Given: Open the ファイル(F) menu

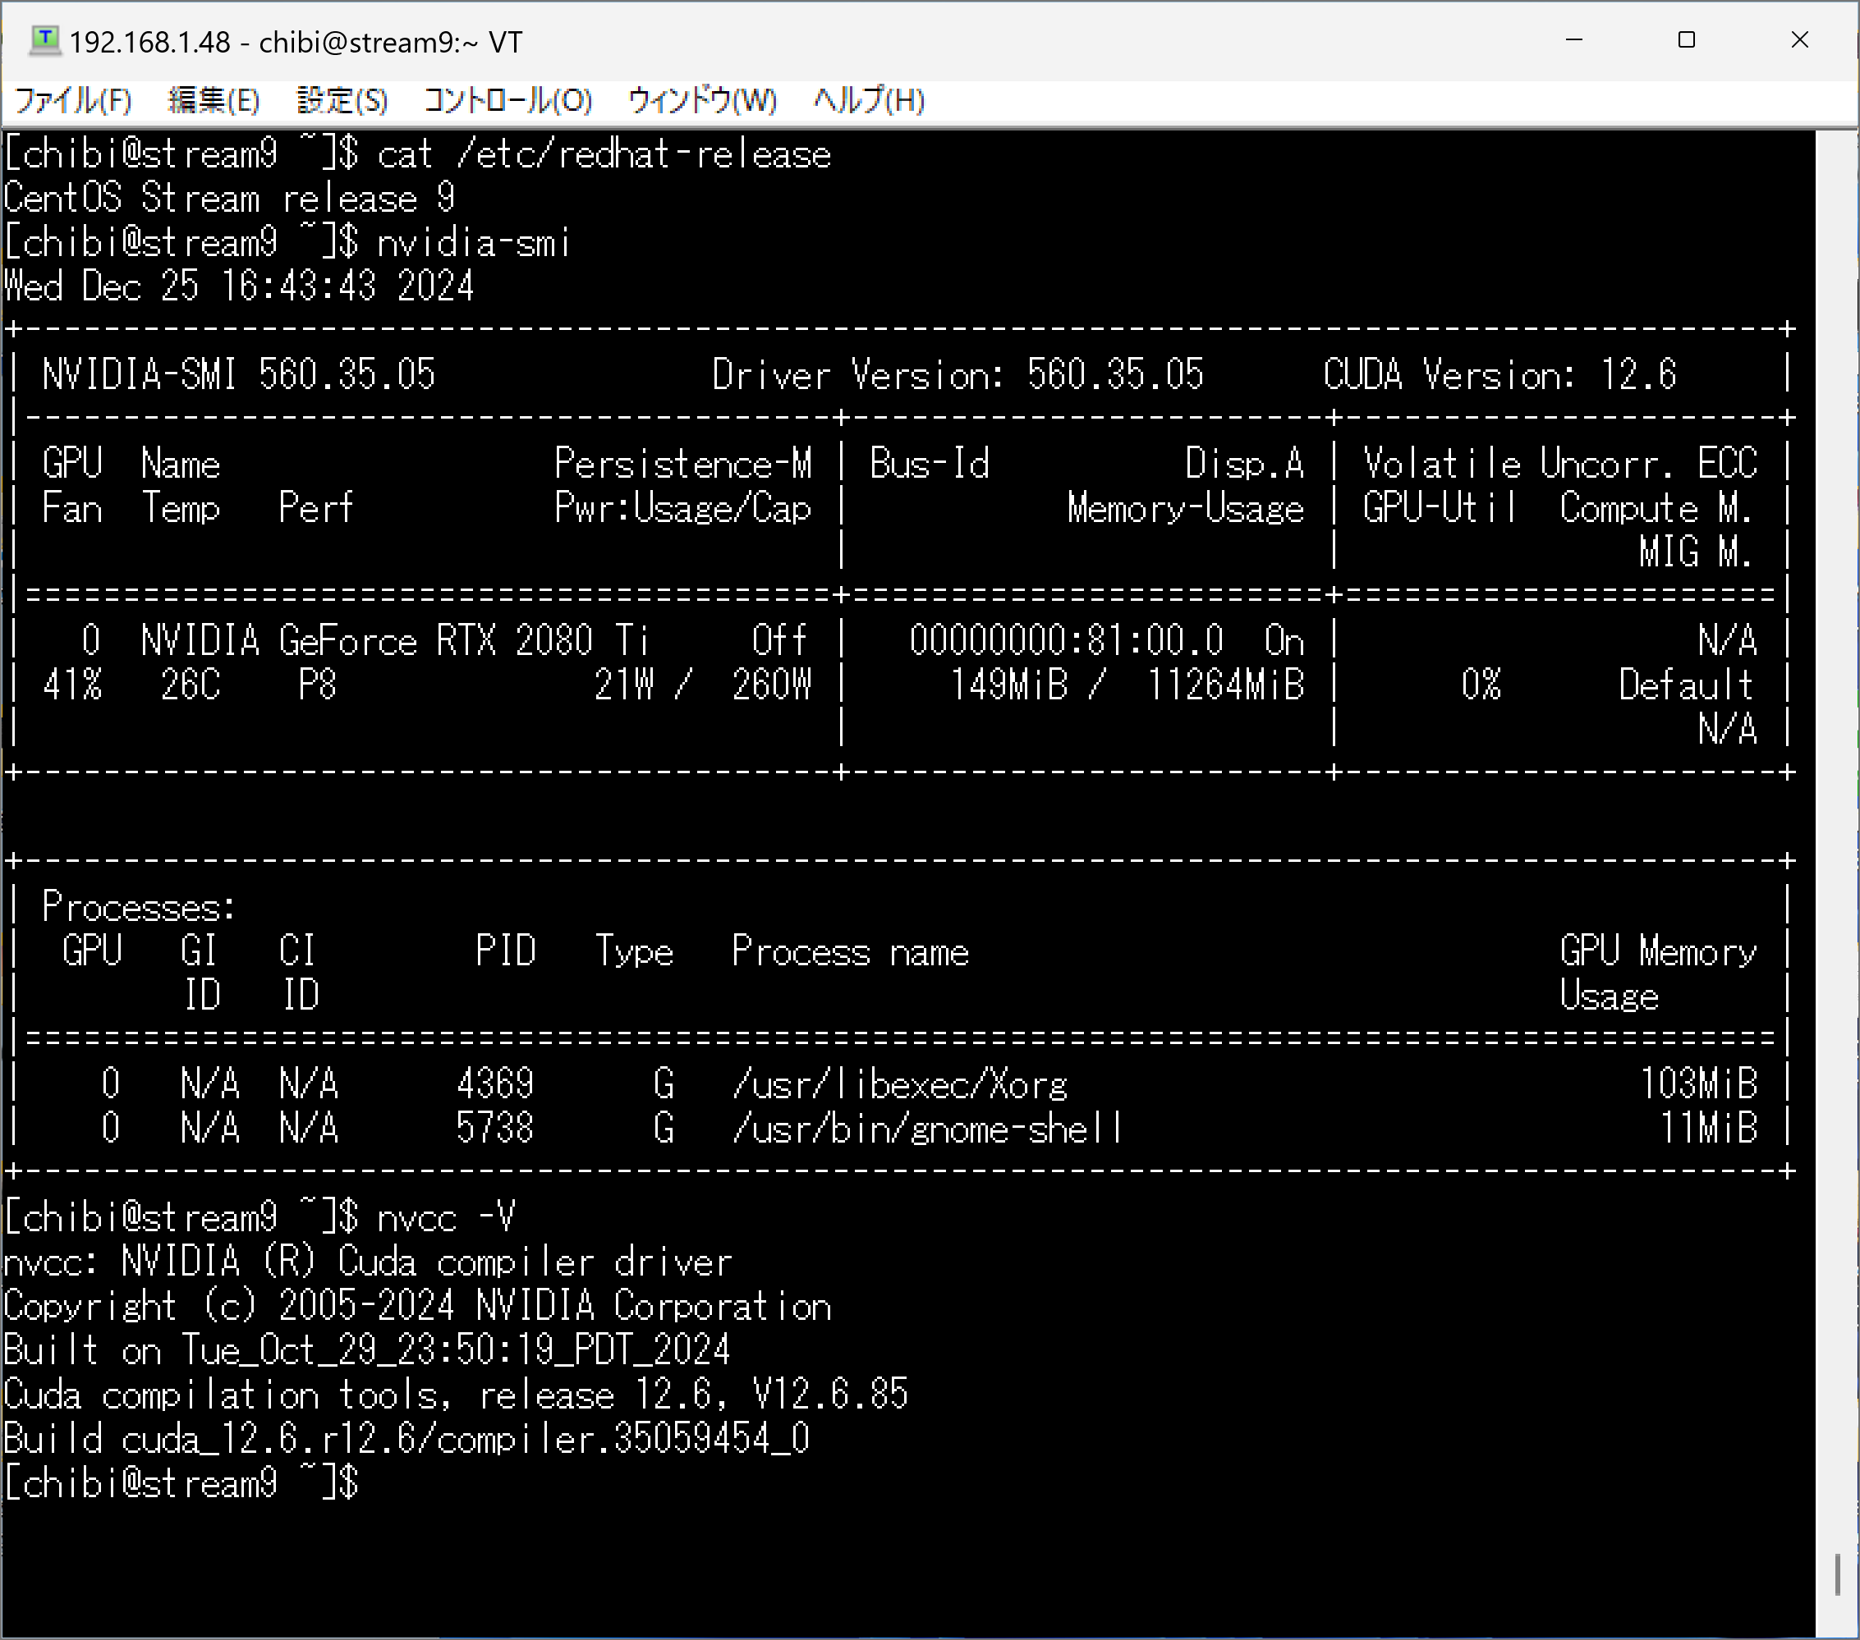Looking at the screenshot, I should [74, 100].
